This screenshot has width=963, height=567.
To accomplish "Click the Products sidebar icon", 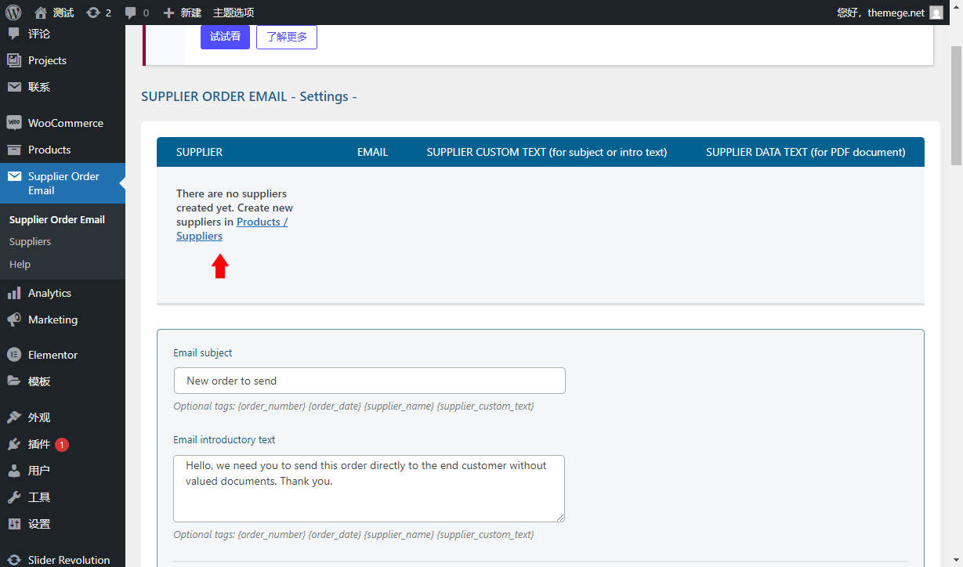I will [x=13, y=150].
